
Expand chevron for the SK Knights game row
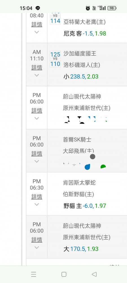[x=37, y=161]
